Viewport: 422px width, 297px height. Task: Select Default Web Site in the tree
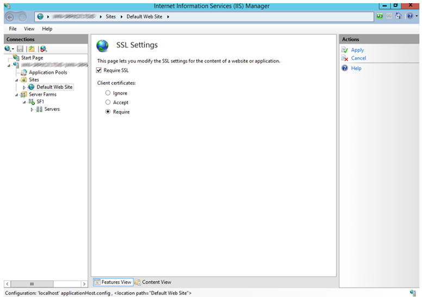[54, 87]
